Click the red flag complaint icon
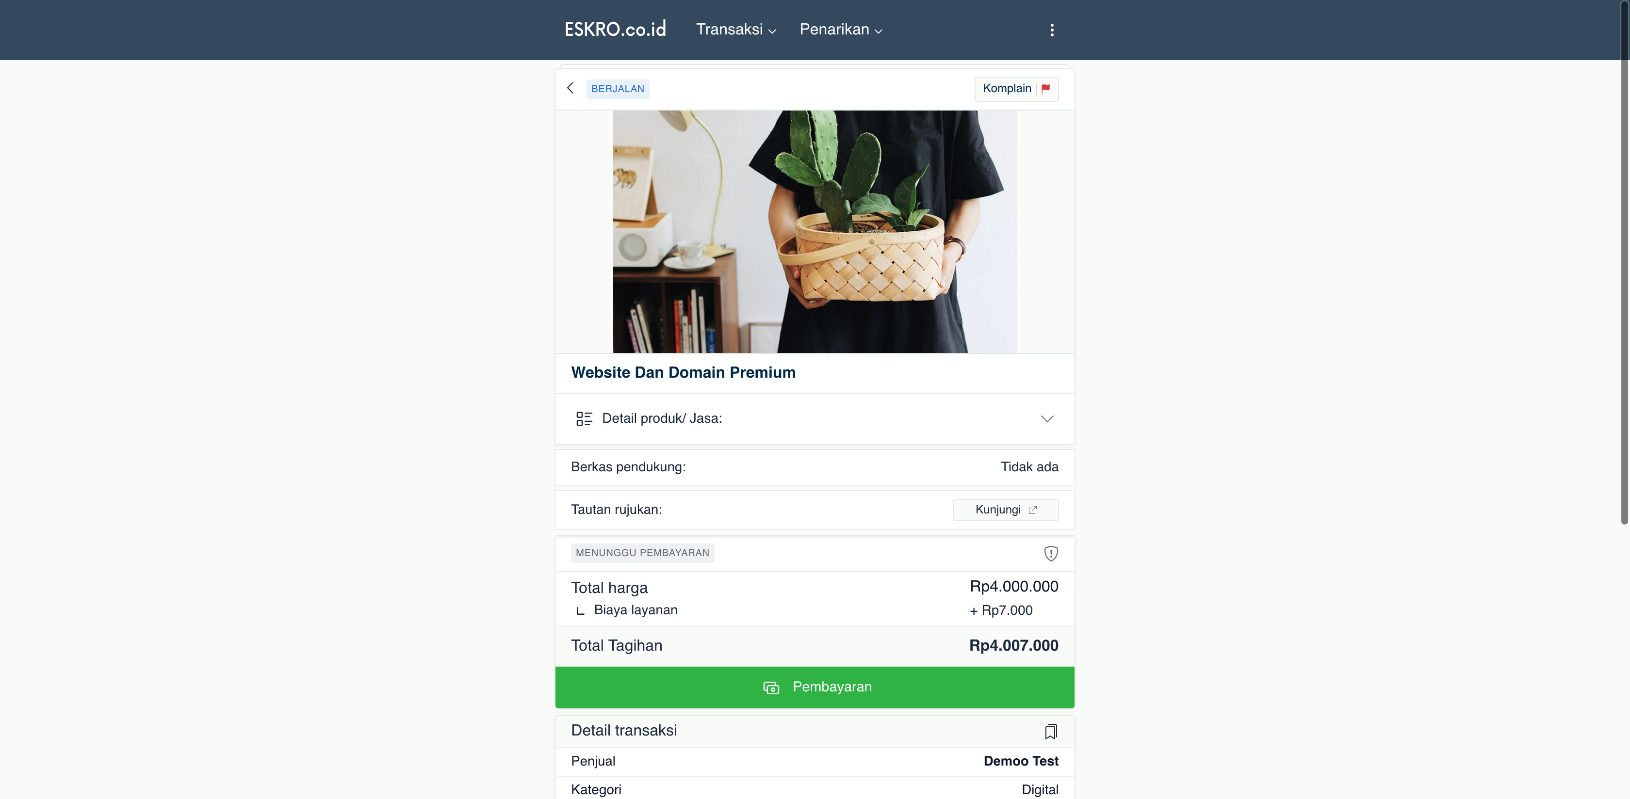 pos(1045,89)
